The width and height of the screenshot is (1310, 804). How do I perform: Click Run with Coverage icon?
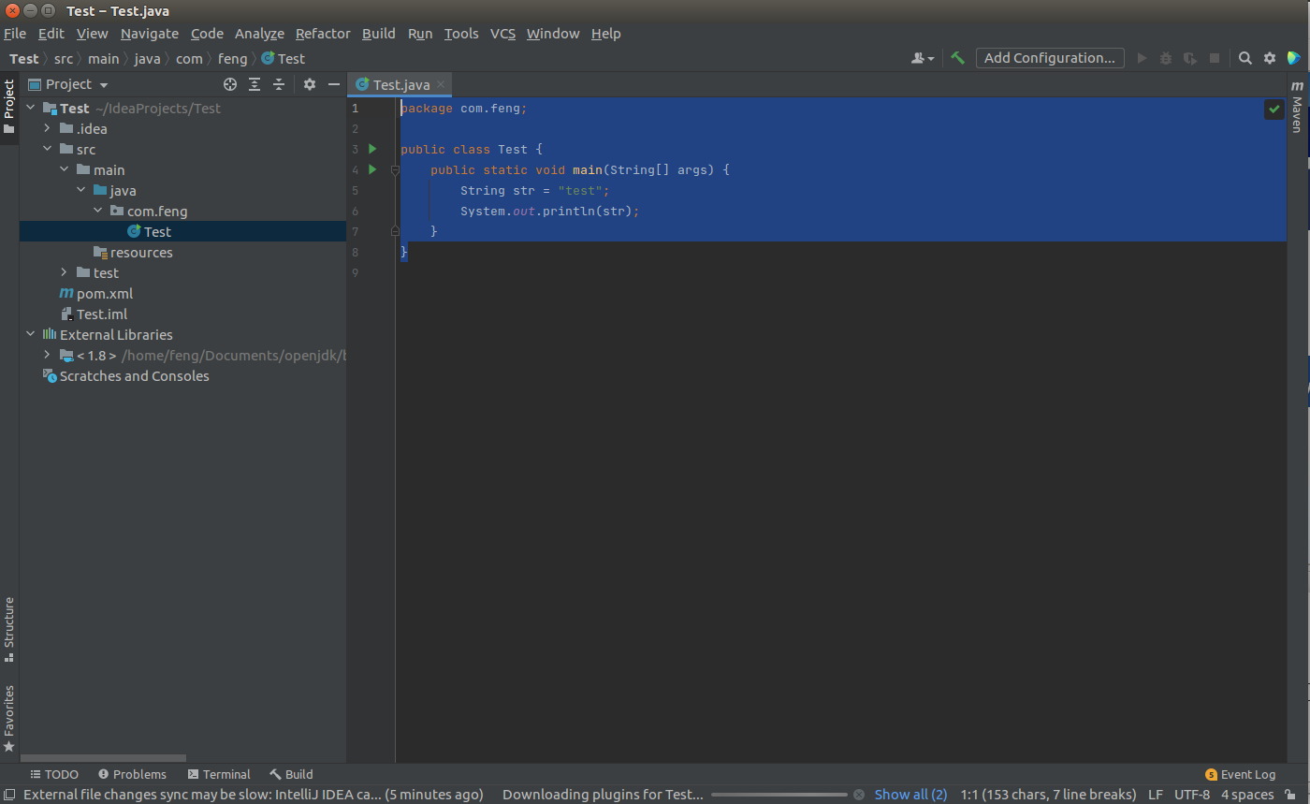tap(1190, 58)
